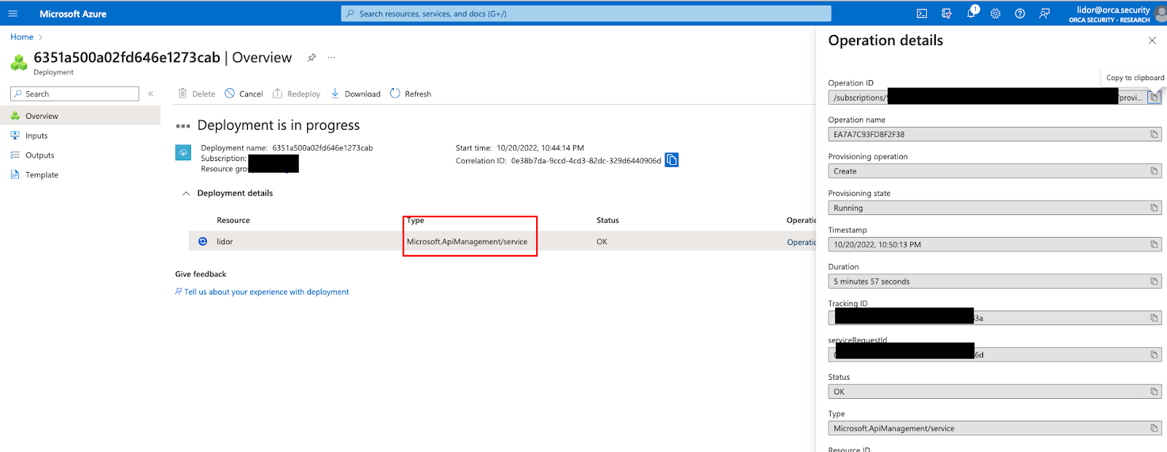Click the global search resources field
The width and height of the screenshot is (1167, 452).
(586, 13)
